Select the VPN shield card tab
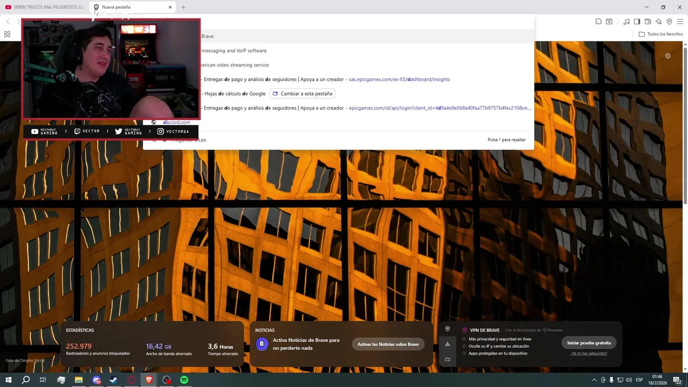 coord(447,329)
